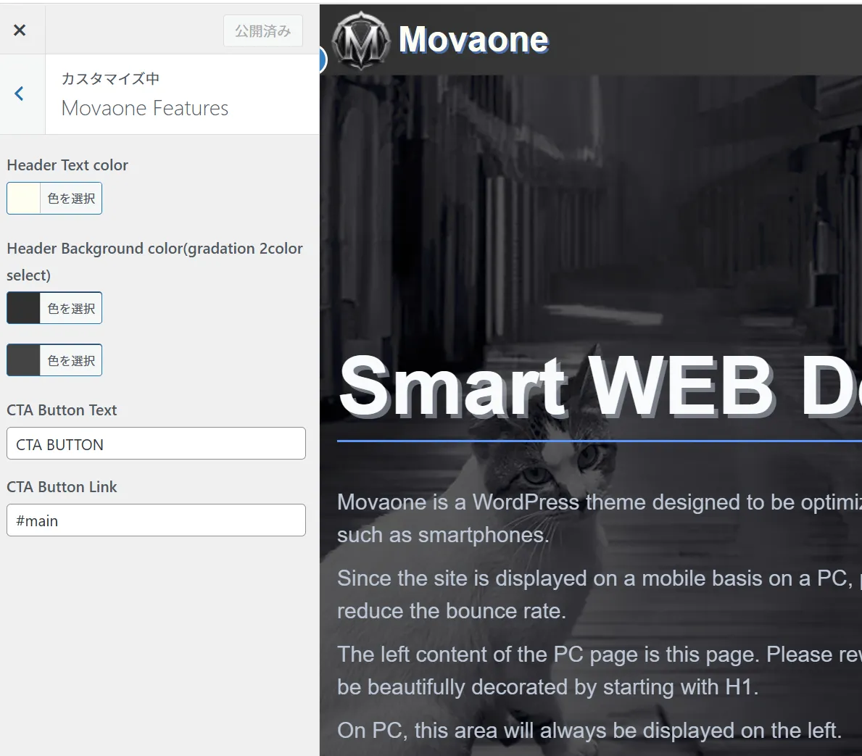Click the Movaone site title link
The image size is (862, 756).
[473, 40]
